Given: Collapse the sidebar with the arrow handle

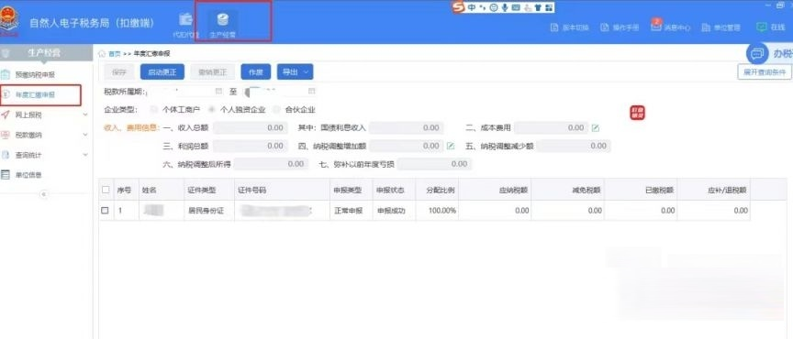Looking at the screenshot, I should tap(44, 193).
